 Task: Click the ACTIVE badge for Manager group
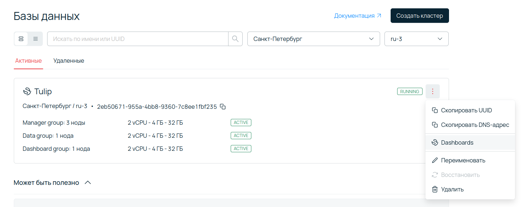point(241,123)
